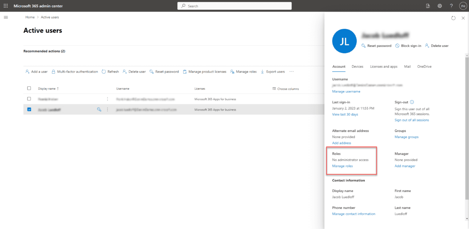
Task: Open more toolbar actions ellipsis
Action: [x=292, y=71]
